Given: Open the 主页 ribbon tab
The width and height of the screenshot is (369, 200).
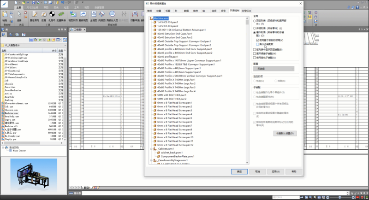Looking at the screenshot, I should click(18, 7).
